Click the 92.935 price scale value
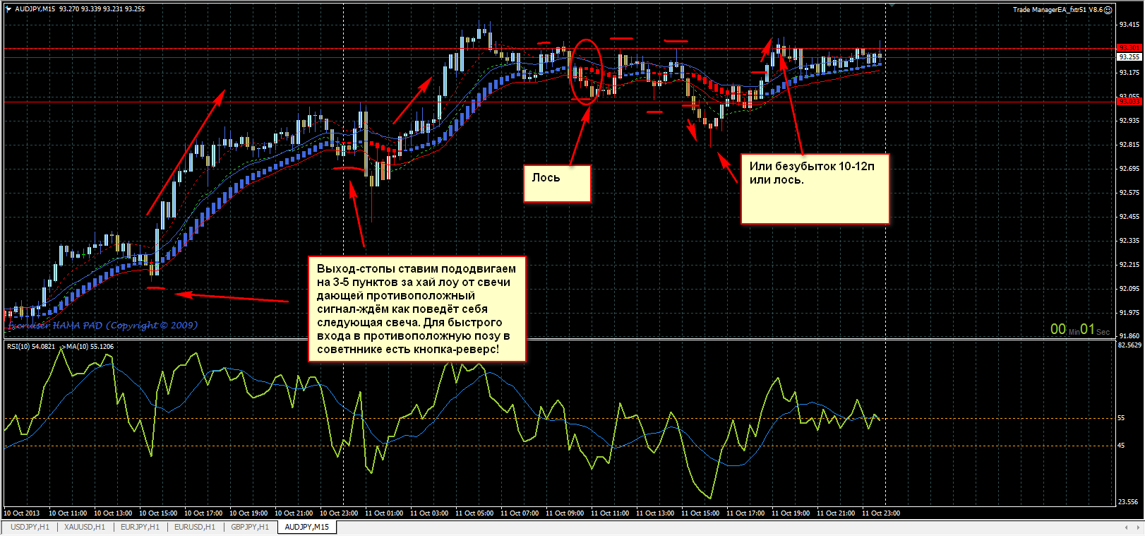1145x536 pixels. 1129,120
